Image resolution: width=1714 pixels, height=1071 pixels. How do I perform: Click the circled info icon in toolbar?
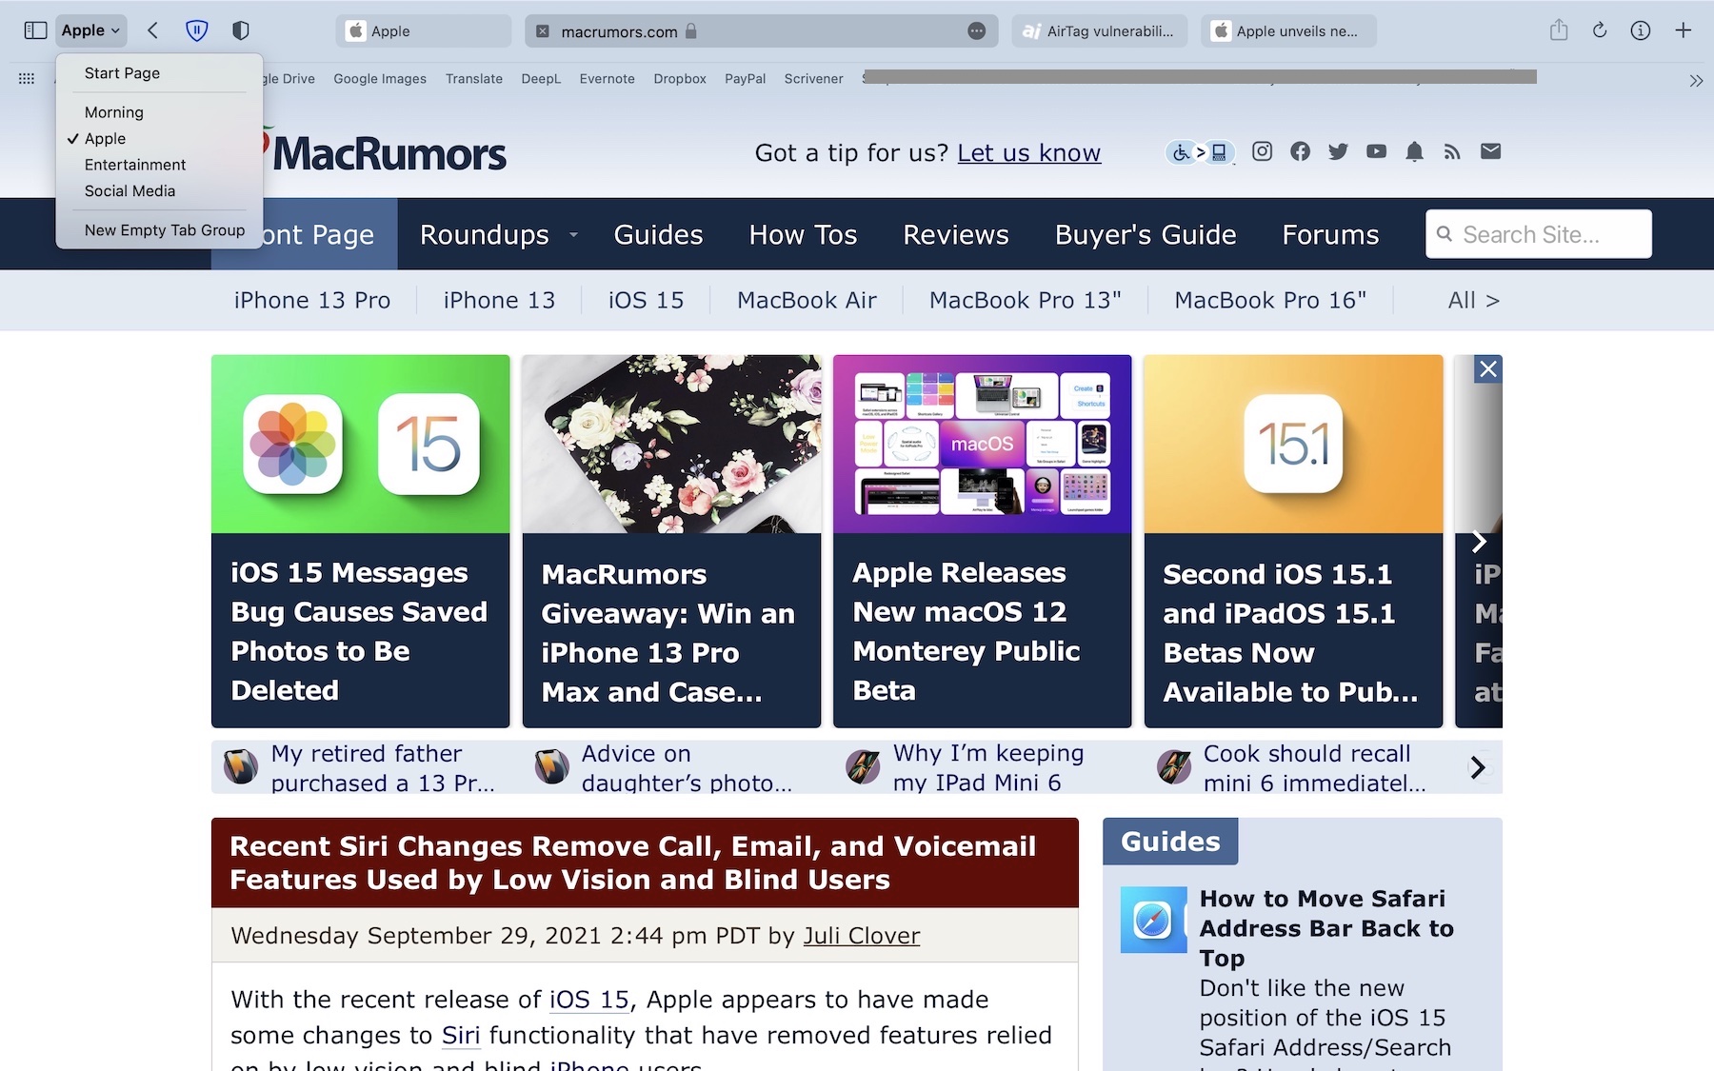pos(1641,30)
